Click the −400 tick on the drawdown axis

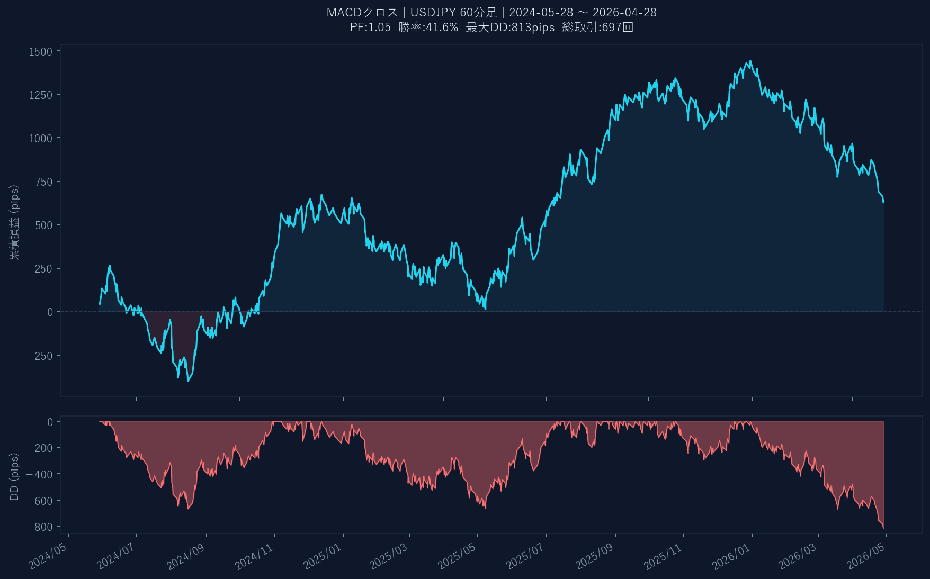[x=39, y=475]
